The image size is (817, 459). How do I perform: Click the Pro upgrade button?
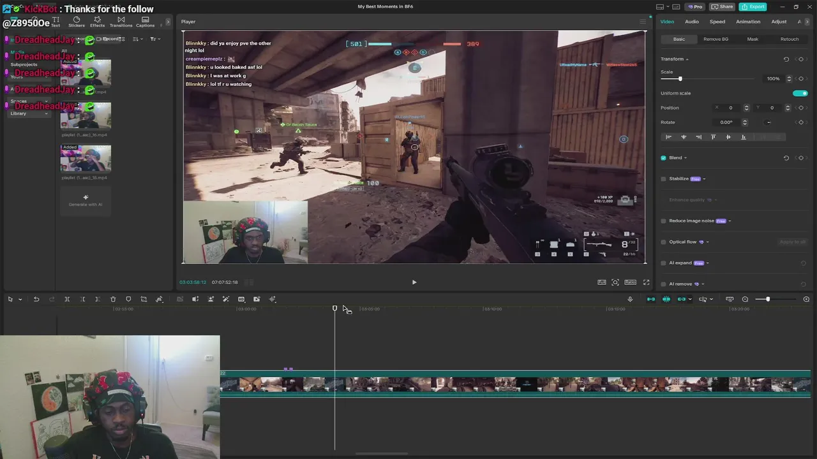pos(694,6)
